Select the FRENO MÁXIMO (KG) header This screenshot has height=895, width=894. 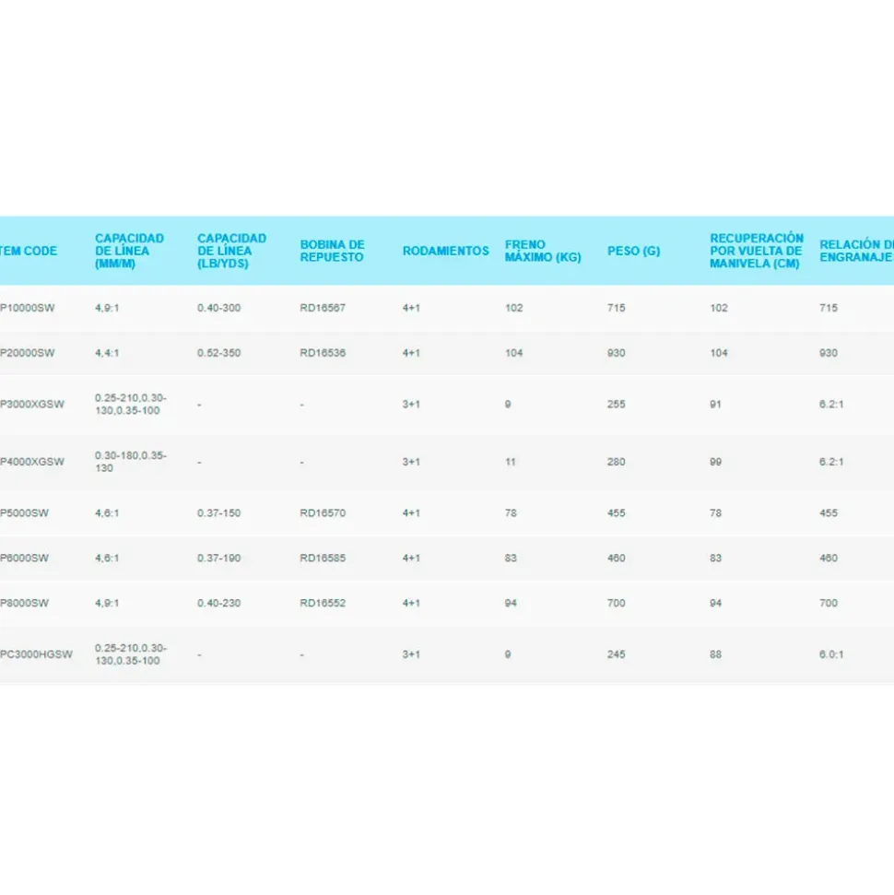click(543, 251)
